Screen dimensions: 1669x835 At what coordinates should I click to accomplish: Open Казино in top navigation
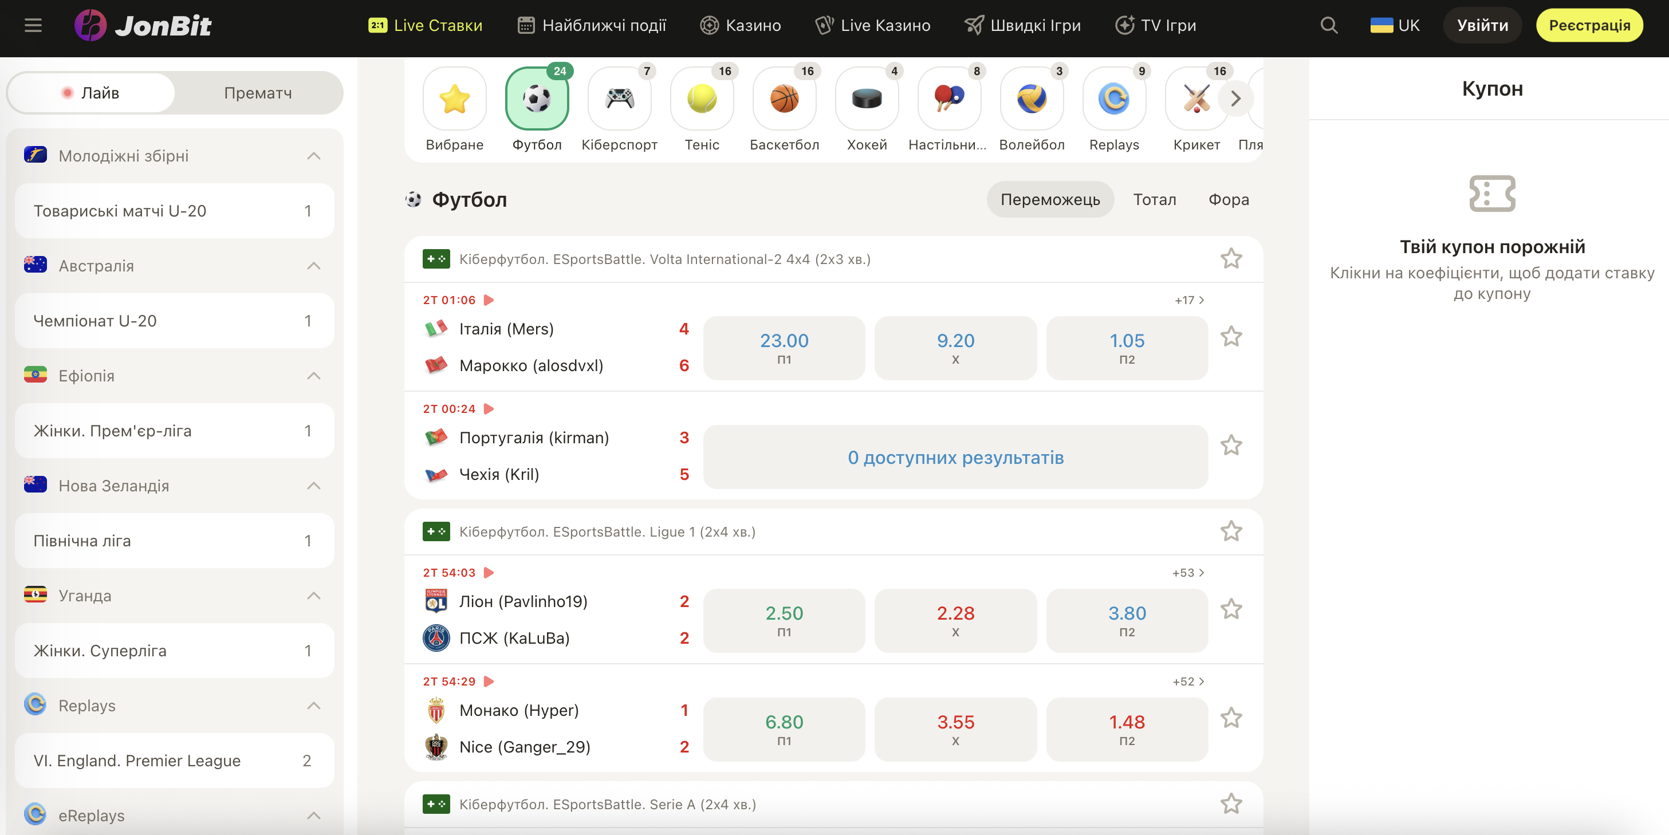click(x=741, y=25)
